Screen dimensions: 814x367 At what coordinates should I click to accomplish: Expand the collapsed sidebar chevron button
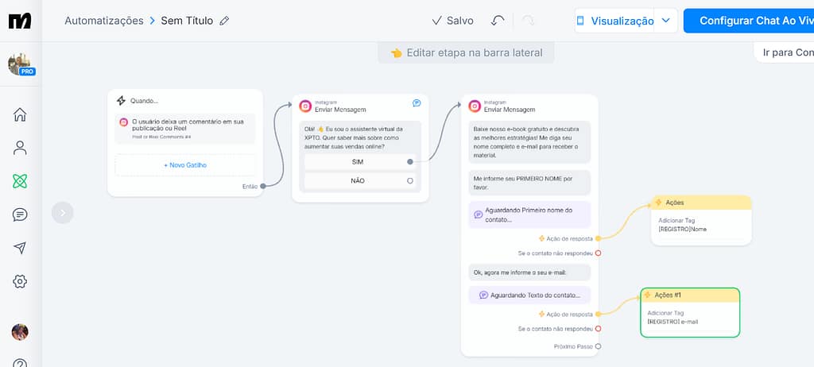coord(63,212)
